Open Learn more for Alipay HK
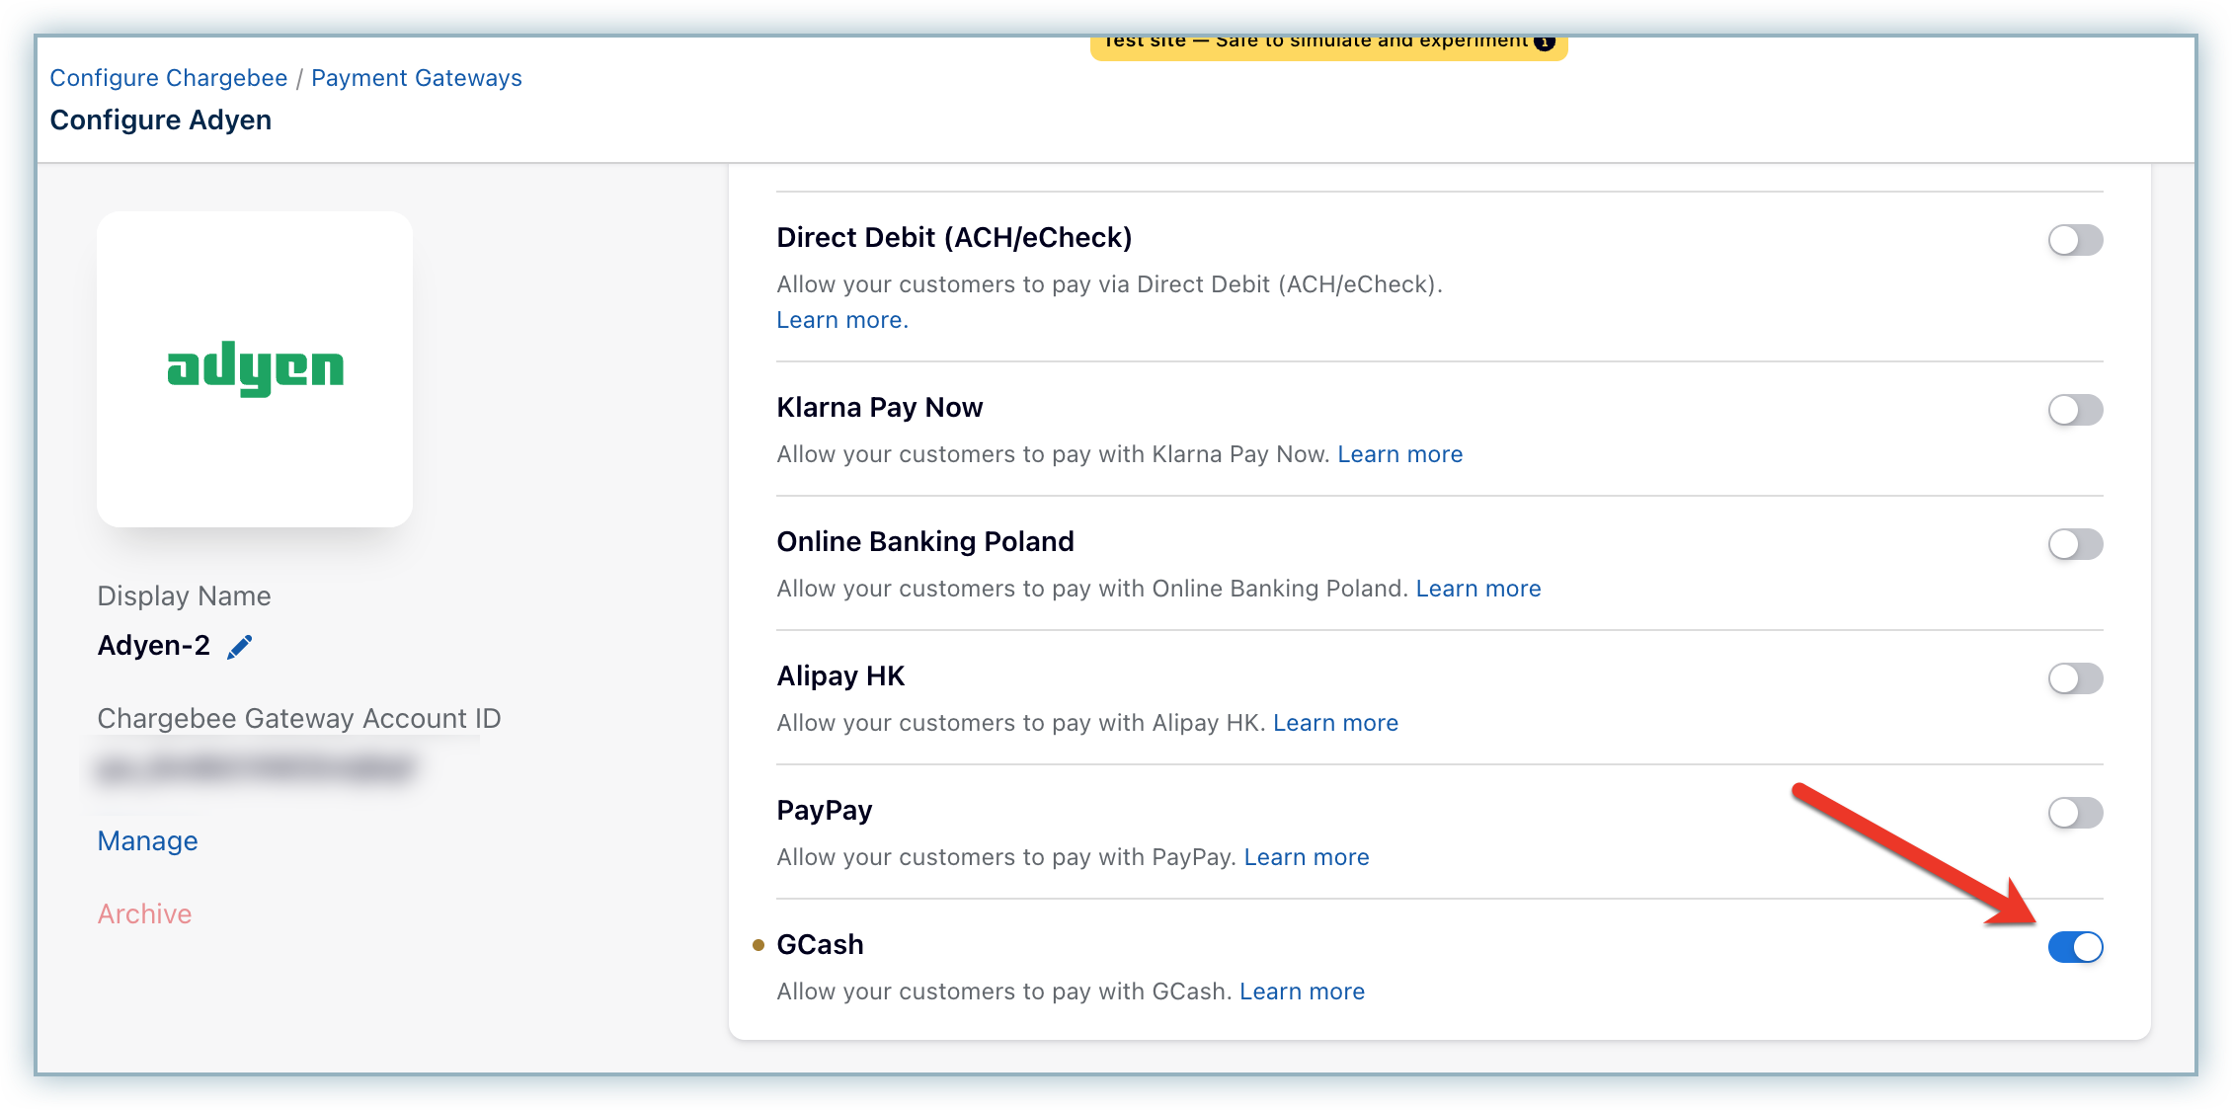Viewport: 2232px width, 1110px height. [1335, 723]
